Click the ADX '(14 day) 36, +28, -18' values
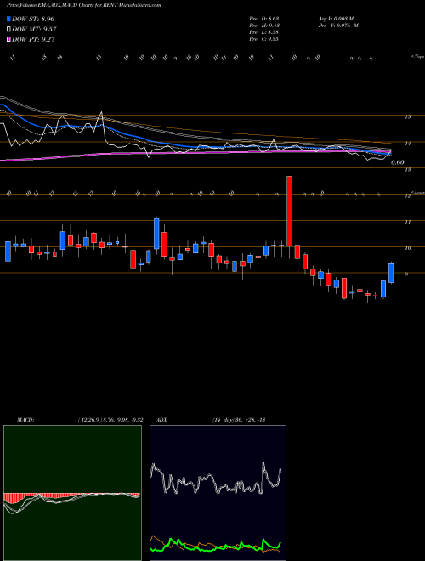 tap(239, 420)
